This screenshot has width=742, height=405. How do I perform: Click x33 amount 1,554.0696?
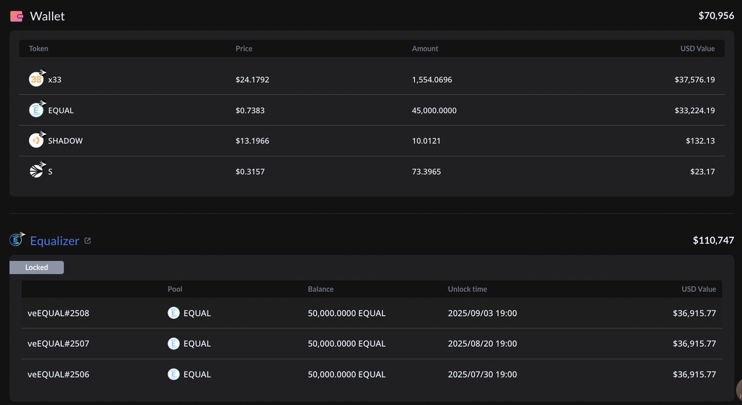(432, 80)
